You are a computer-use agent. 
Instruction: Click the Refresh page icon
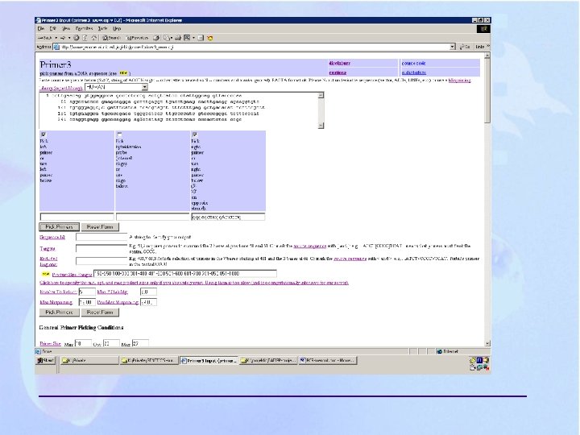coord(85,38)
